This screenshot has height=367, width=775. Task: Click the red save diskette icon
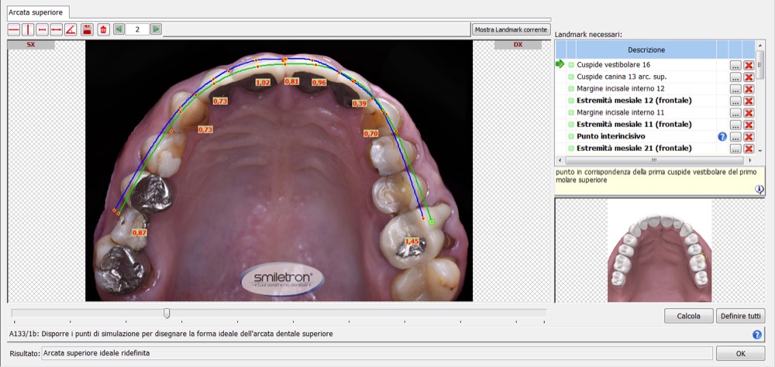point(88,29)
